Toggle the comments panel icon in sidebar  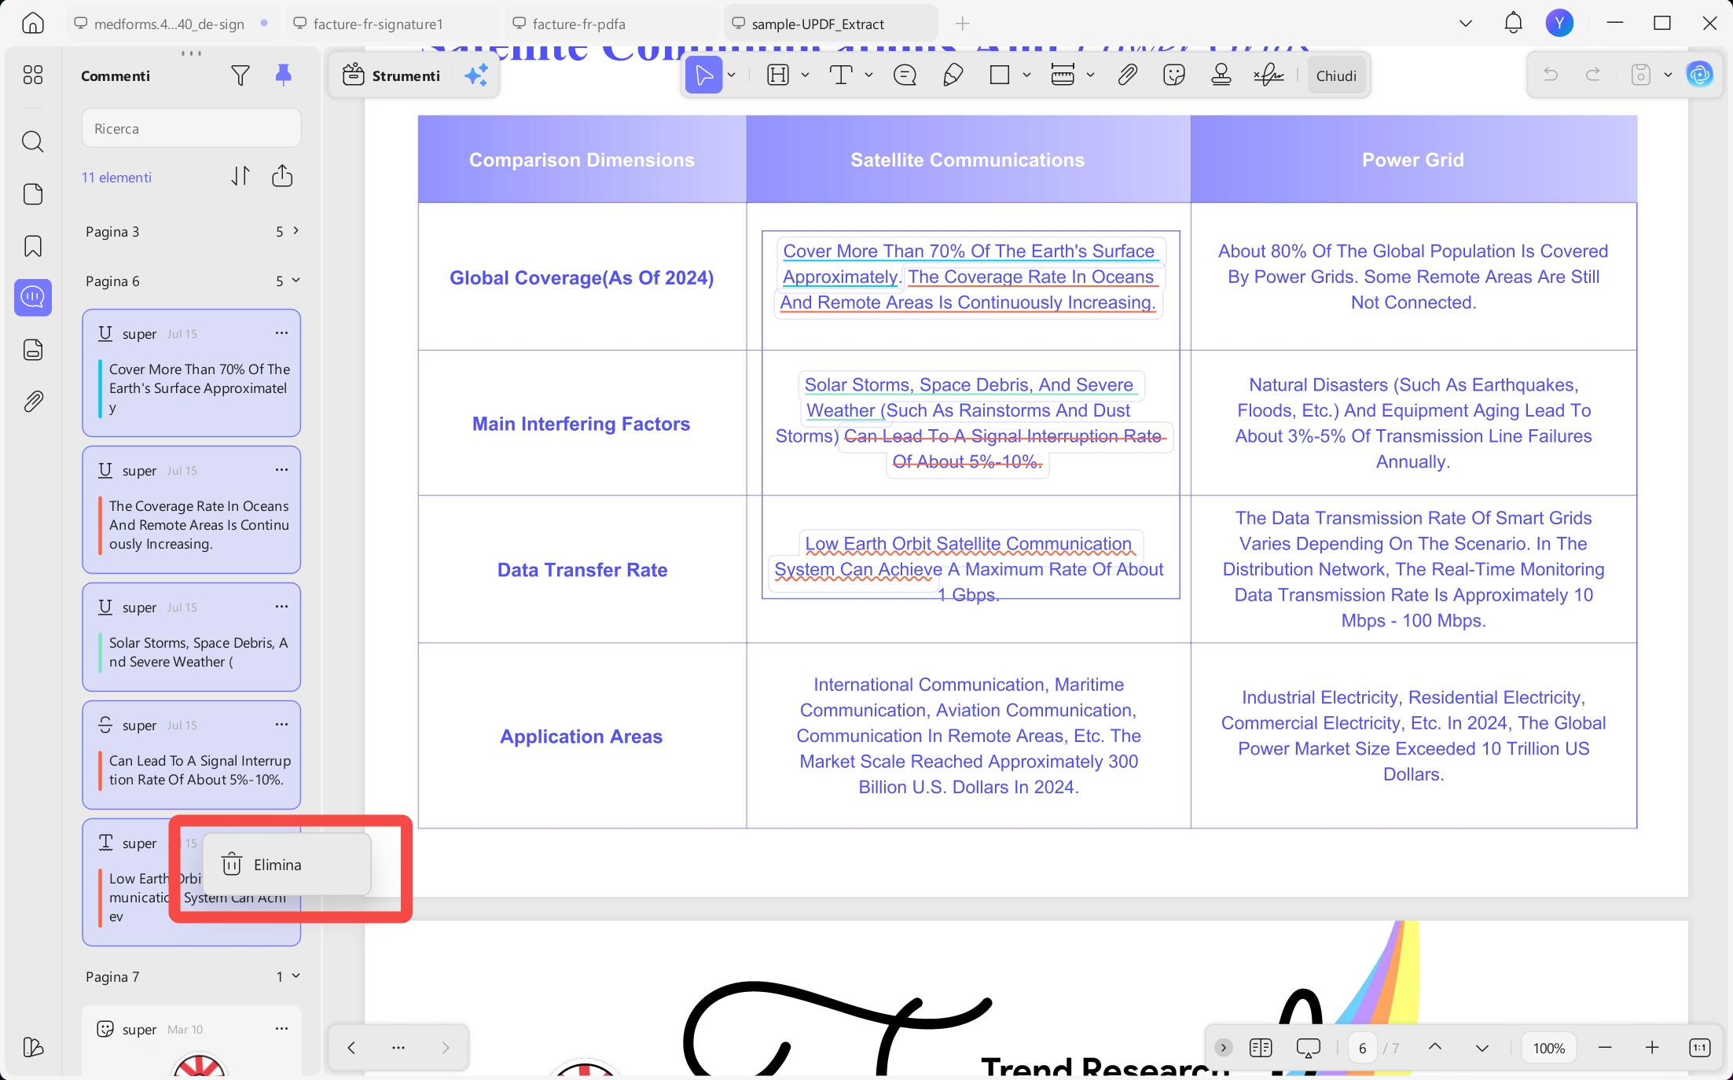point(32,297)
